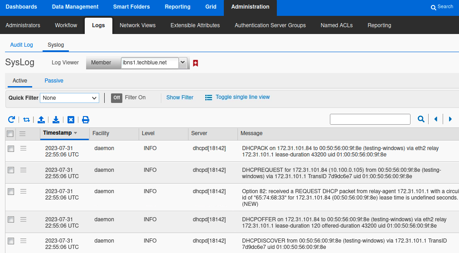459x253 pixels.
Task: Toggle the Filter On switch
Action: 116,97
